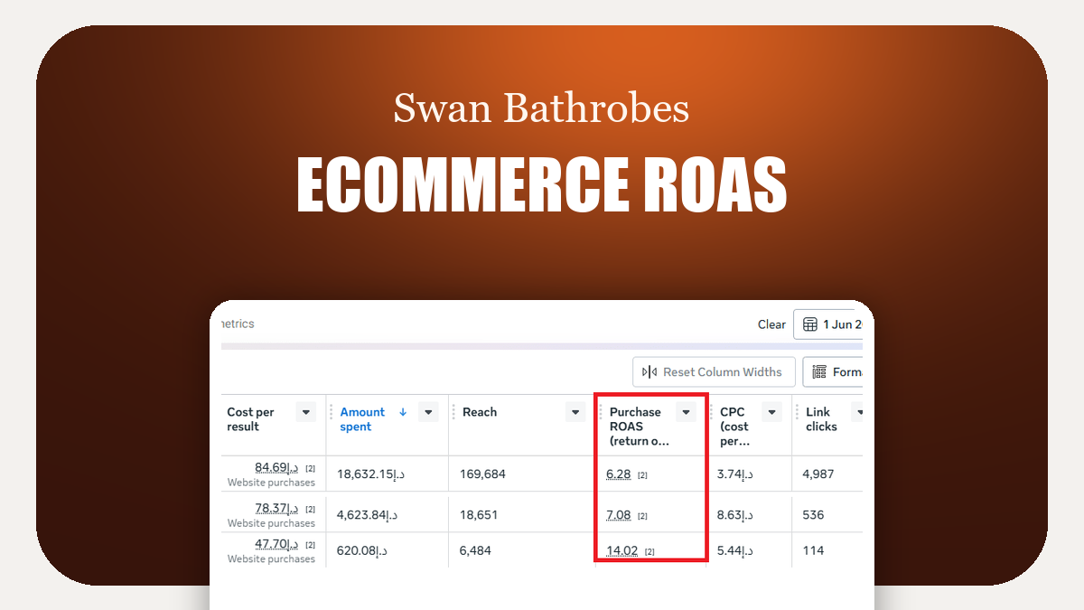Viewport: 1084px width, 610px height.
Task: Click the 78.37 cost per result value
Action: click(x=276, y=508)
